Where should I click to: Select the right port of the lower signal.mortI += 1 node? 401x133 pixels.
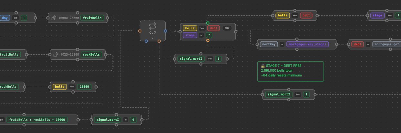pyautogui.click(x=315, y=94)
